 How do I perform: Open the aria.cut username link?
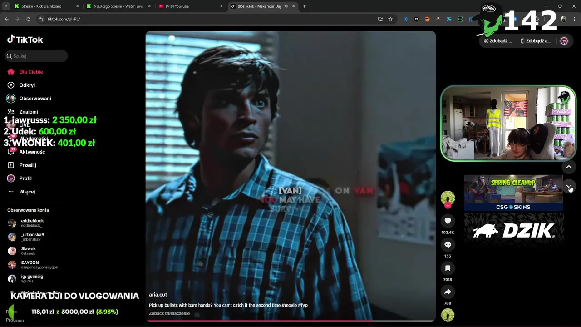pyautogui.click(x=158, y=295)
